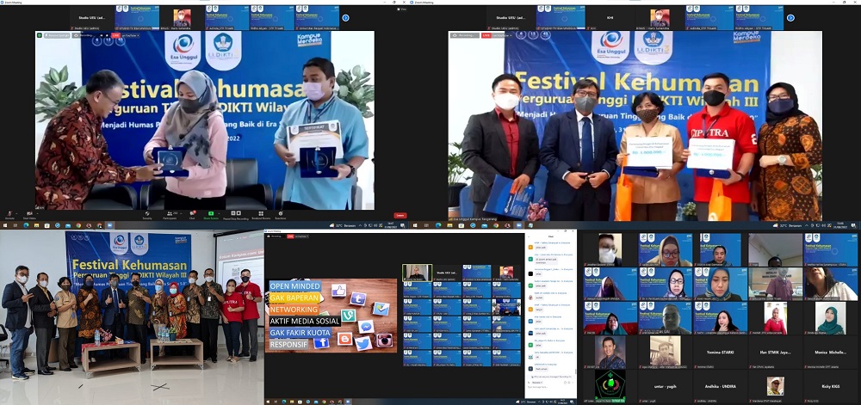Click Recording indicator in bottom-middle window
This screenshot has height=405, width=861.
[x=276, y=236]
